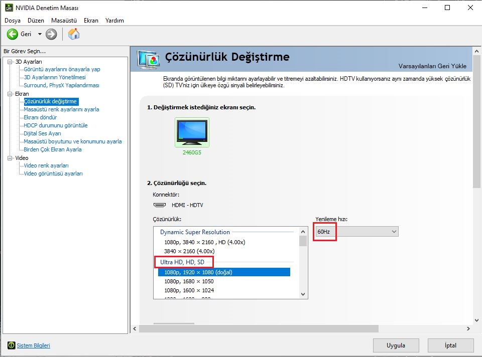
Task: Click the İptal button
Action: coord(450,345)
